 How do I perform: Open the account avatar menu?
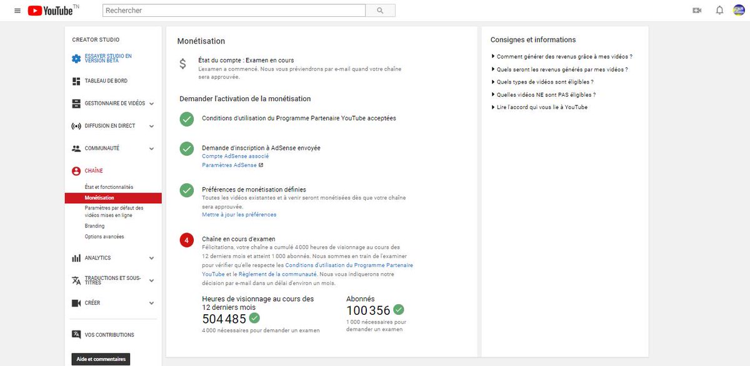click(739, 11)
